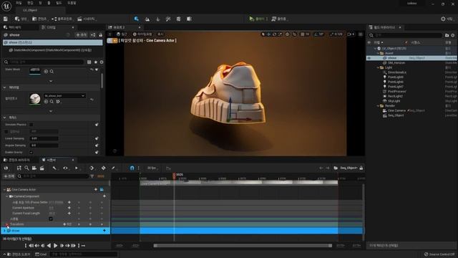Save the current level with the floppy icon
Screen dimensions: 458x258
(x=6, y=19)
